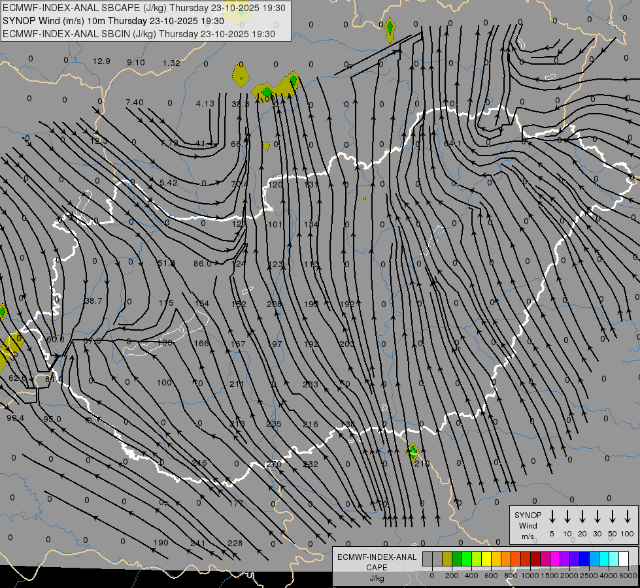The height and width of the screenshot is (588, 640).
Task: Click the CAPE value 177 on the map
Action: coord(236,503)
